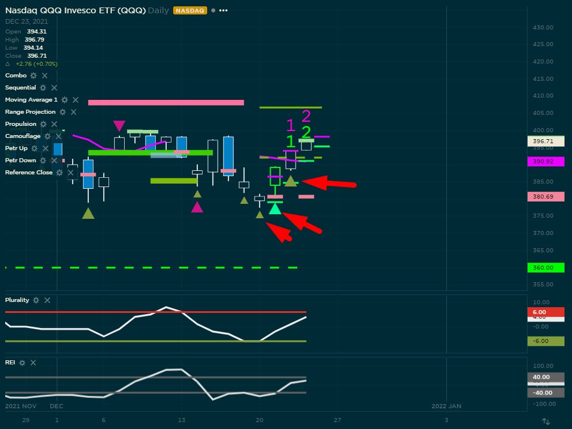
Task: Click the Nasdaq QQQ Invesco ETF symbol title
Action: point(76,10)
